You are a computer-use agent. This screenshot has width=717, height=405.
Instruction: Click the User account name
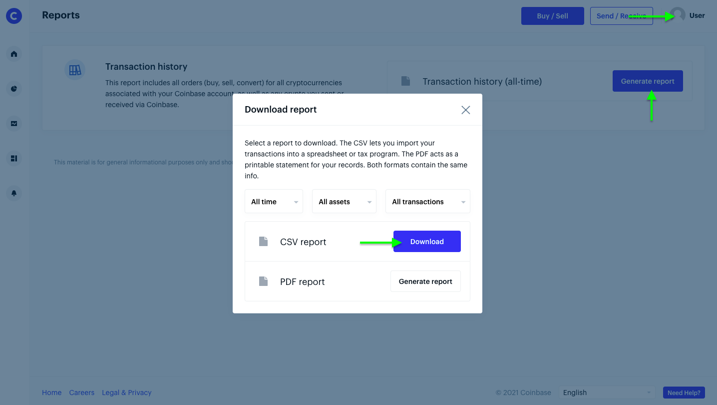click(697, 15)
